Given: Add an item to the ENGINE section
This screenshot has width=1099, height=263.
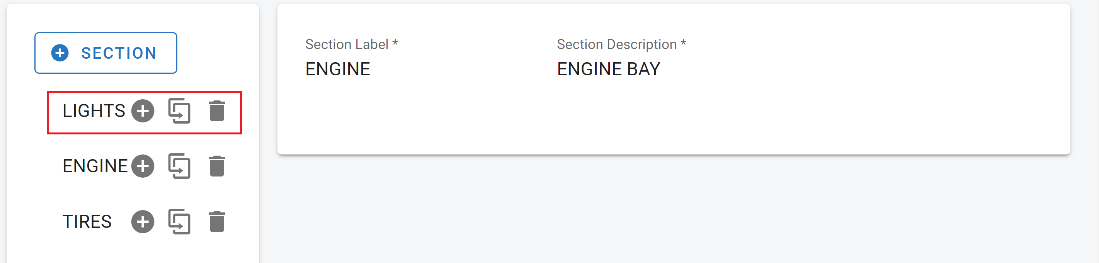Looking at the screenshot, I should coord(143,166).
